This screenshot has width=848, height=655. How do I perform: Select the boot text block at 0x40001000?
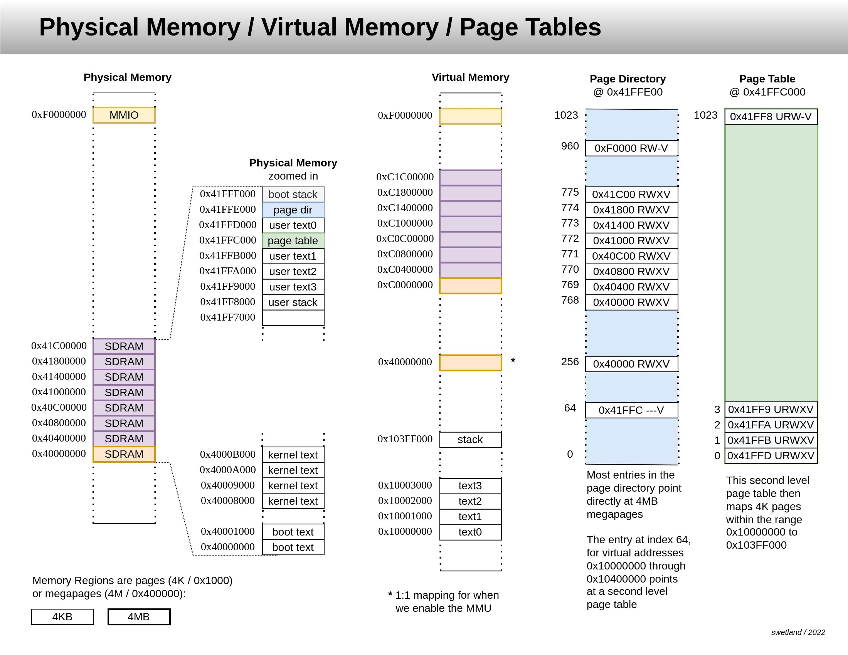pos(293,532)
